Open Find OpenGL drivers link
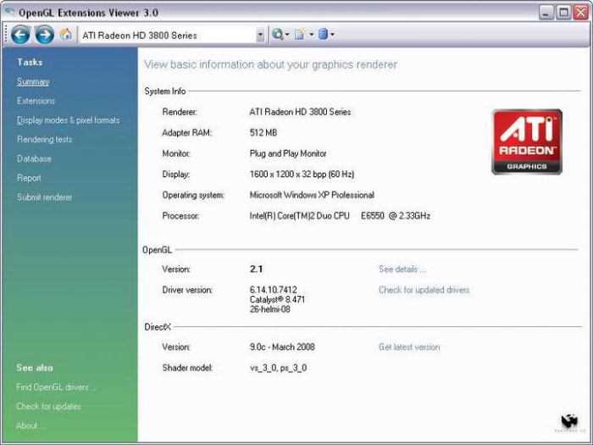This screenshot has width=593, height=445. pyautogui.click(x=53, y=387)
